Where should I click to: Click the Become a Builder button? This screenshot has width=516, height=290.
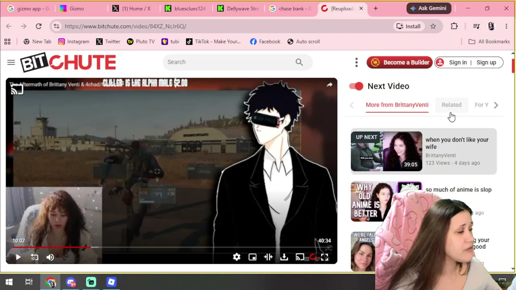399,62
